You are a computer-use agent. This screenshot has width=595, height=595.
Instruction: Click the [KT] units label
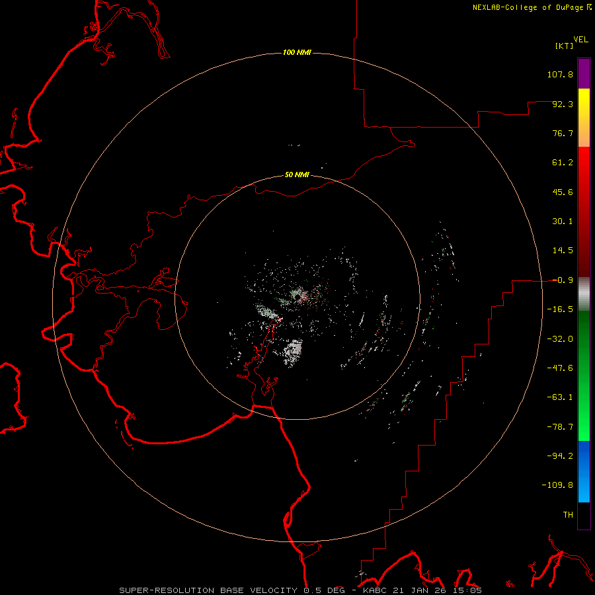[x=565, y=46]
